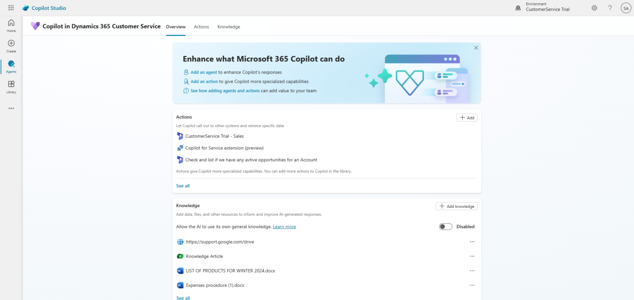Click the Add knowledge button
Screen dimensions: 634x300
pos(457,206)
